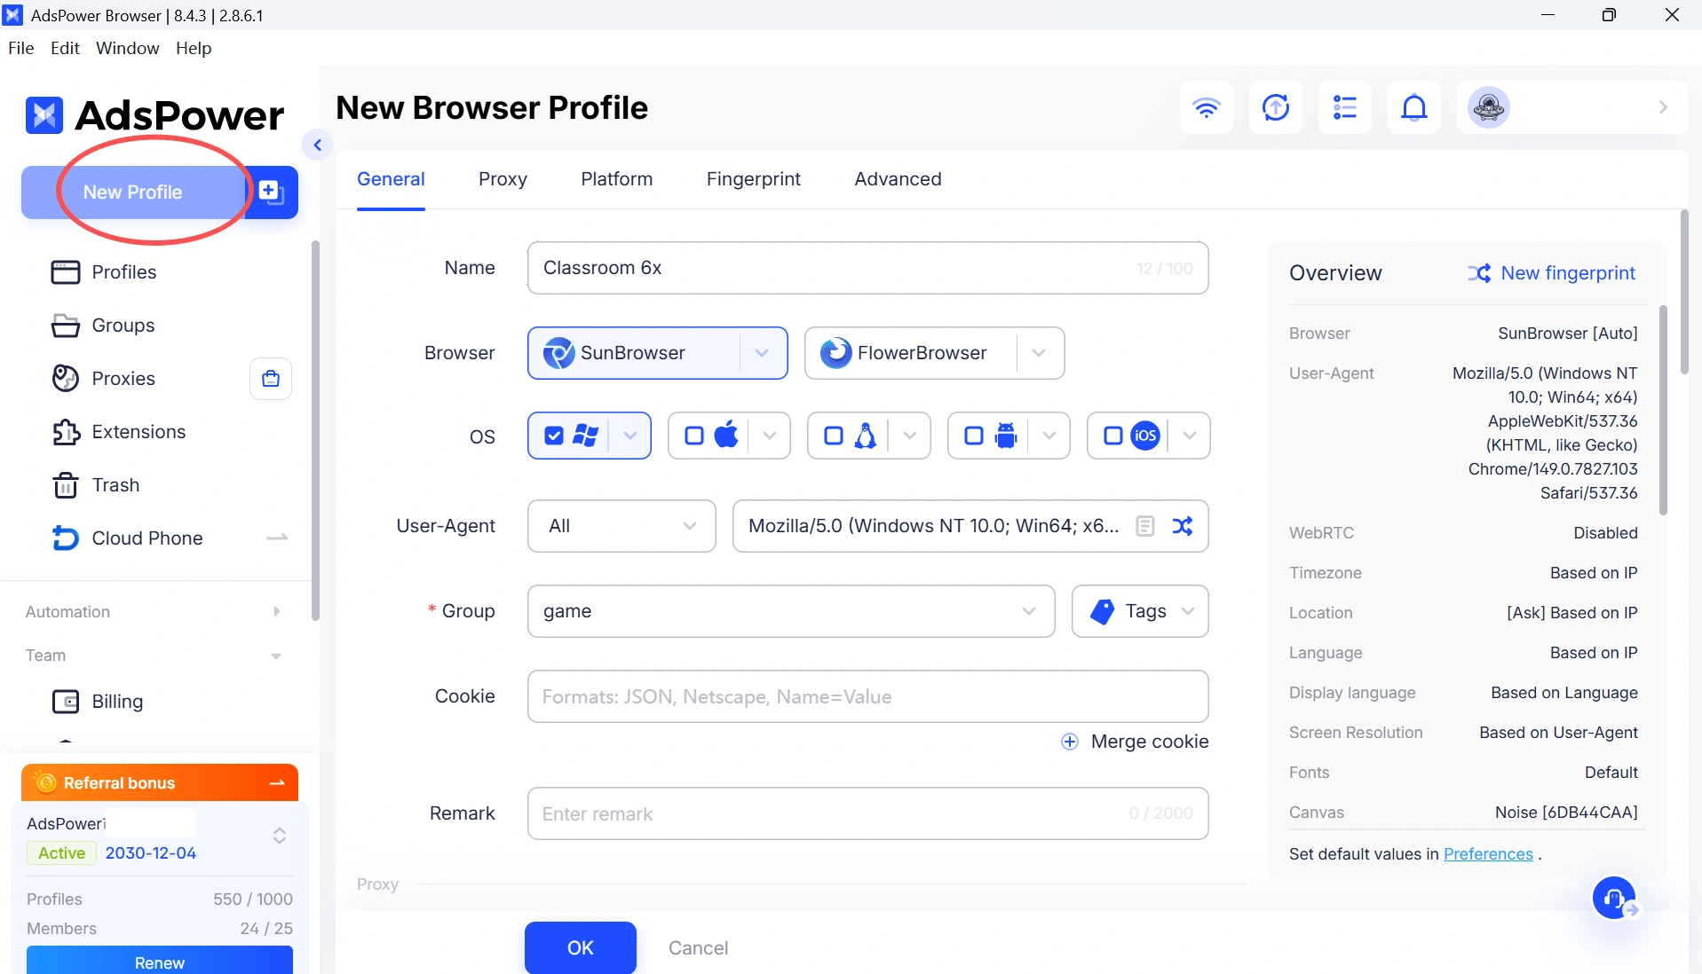1702x974 pixels.
Task: Open the File menu
Action: [x=20, y=48]
